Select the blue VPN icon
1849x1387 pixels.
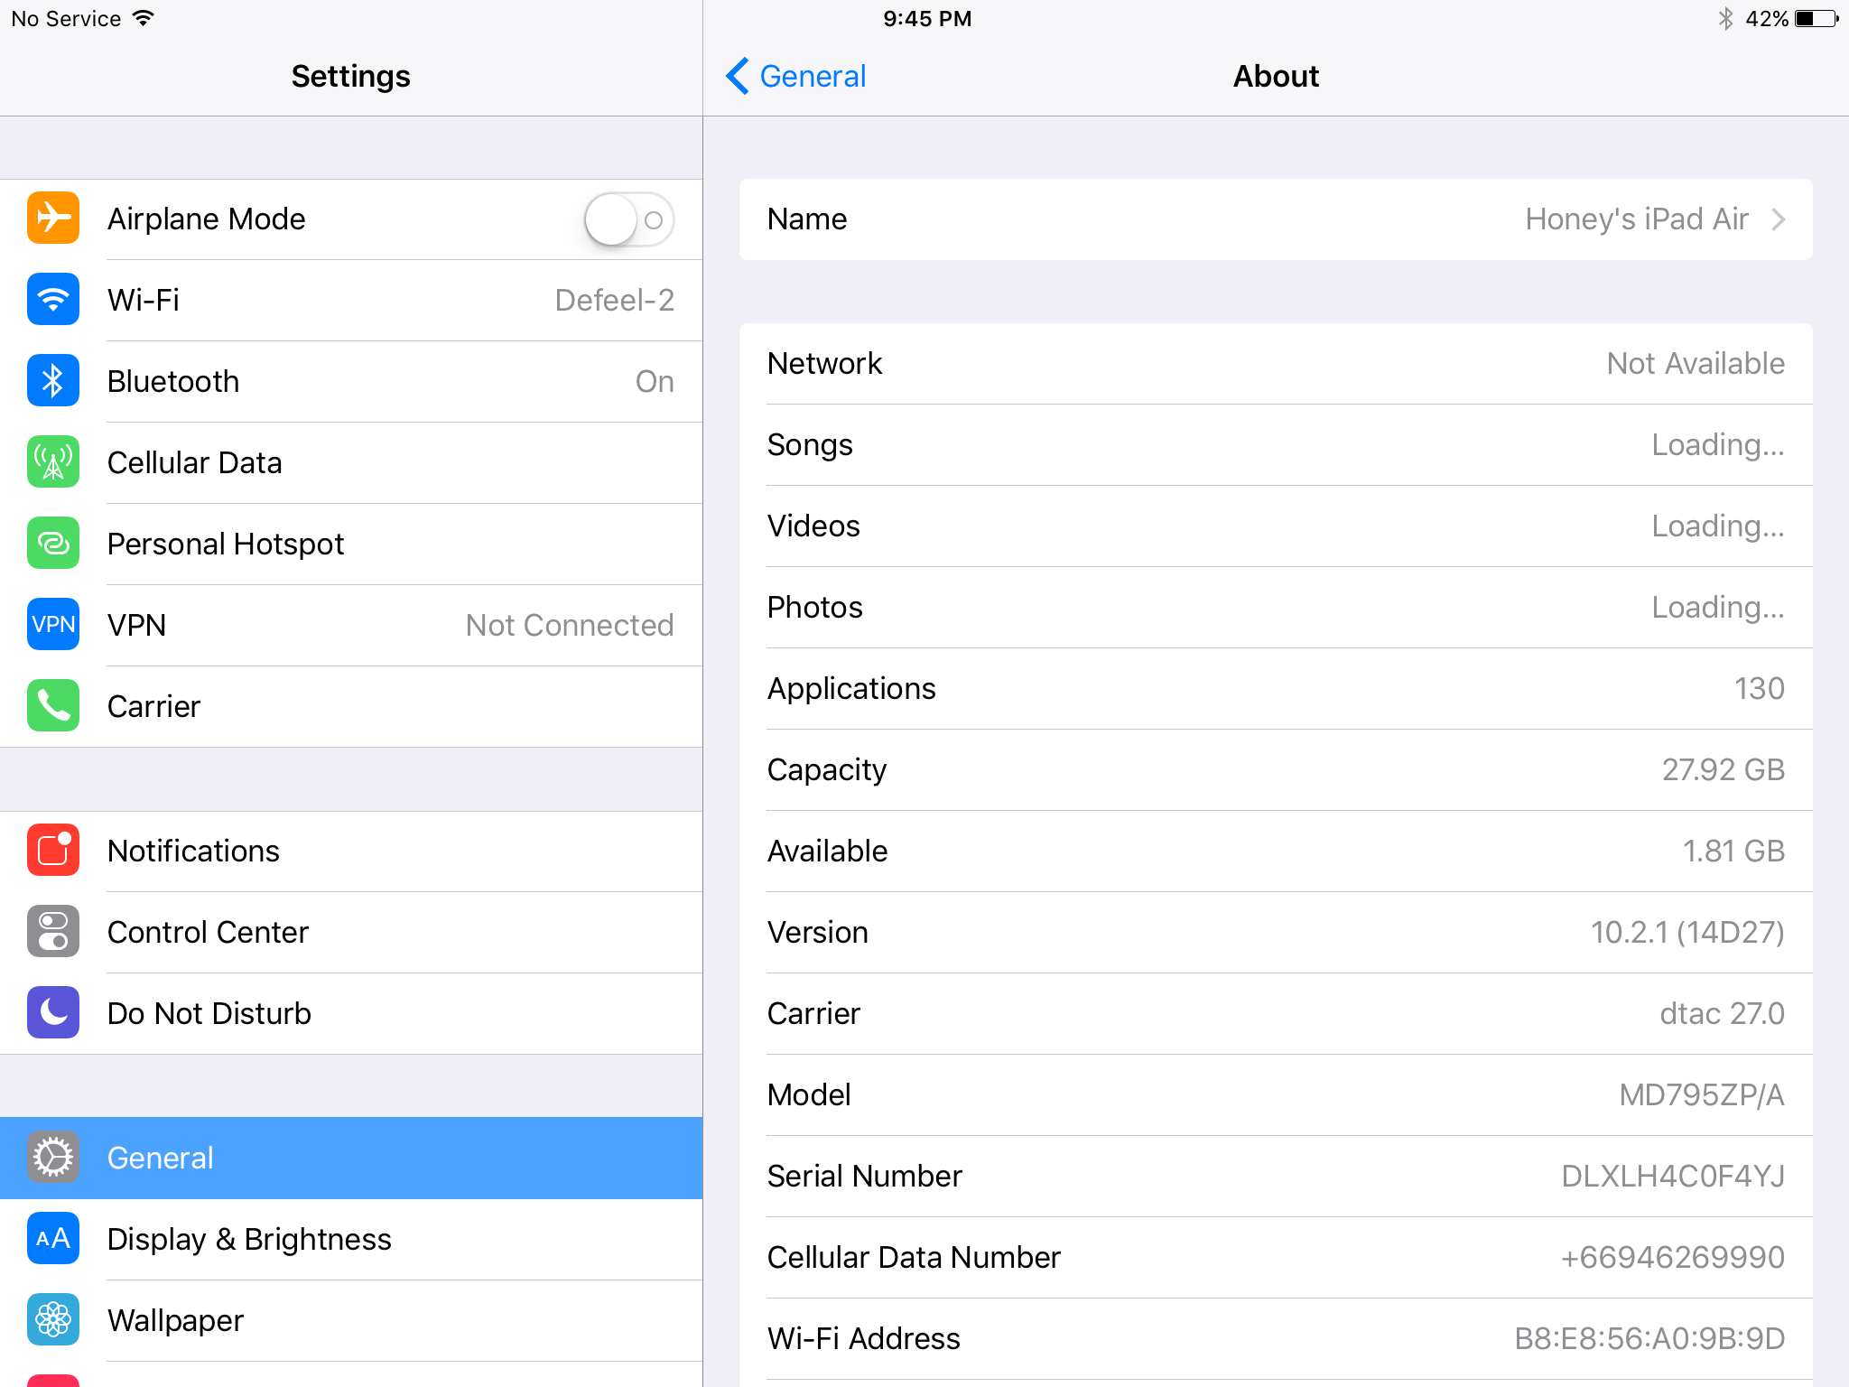pyautogui.click(x=53, y=625)
